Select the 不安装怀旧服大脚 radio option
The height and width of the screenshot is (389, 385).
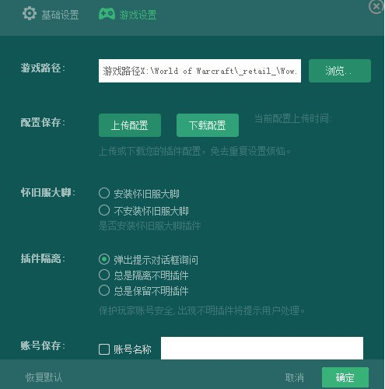tap(104, 210)
